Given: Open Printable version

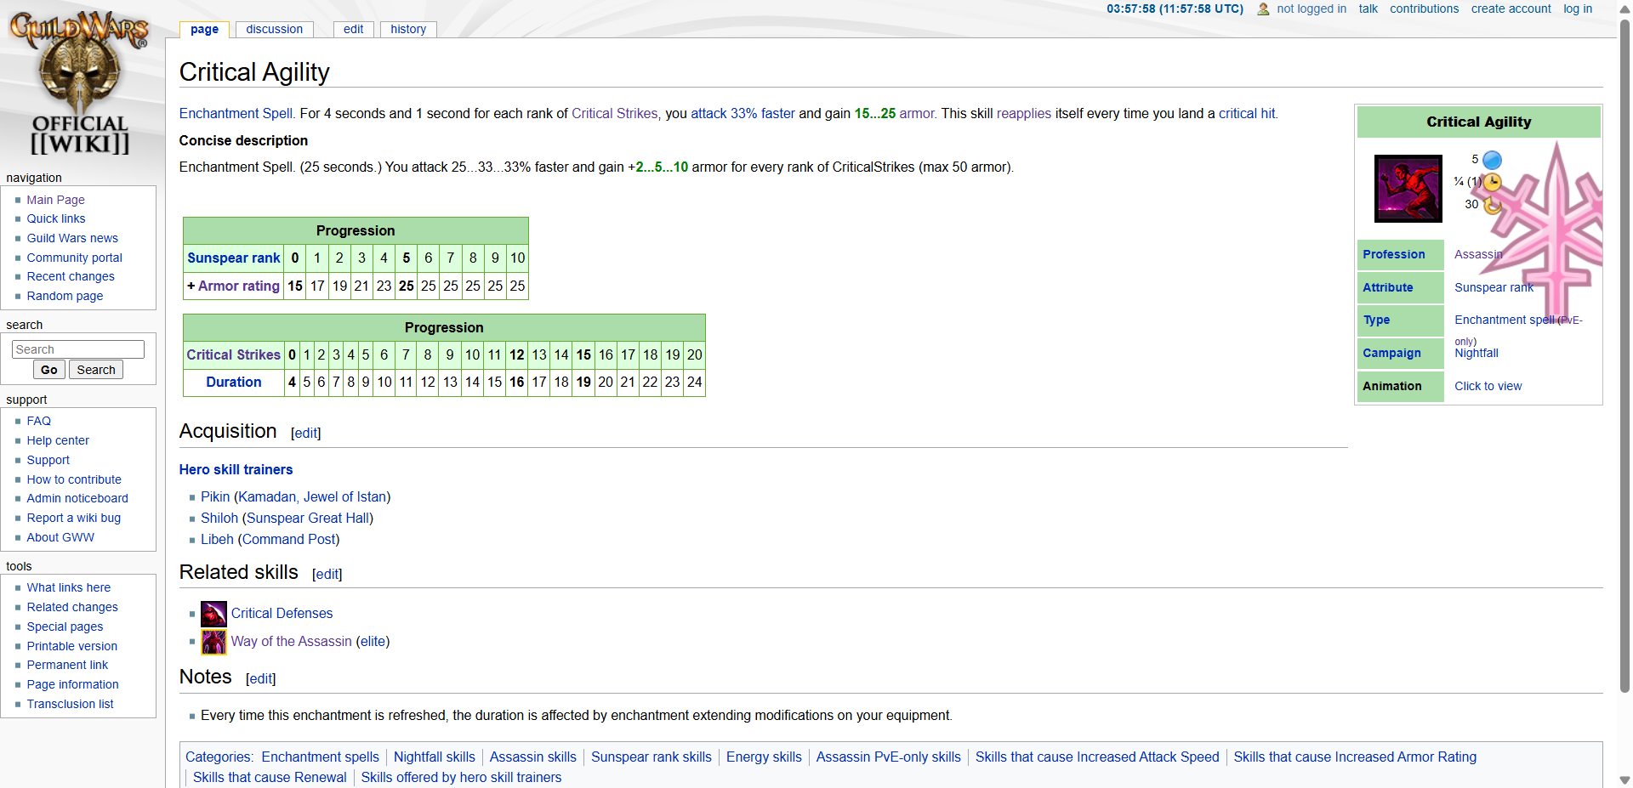Looking at the screenshot, I should [x=71, y=646].
